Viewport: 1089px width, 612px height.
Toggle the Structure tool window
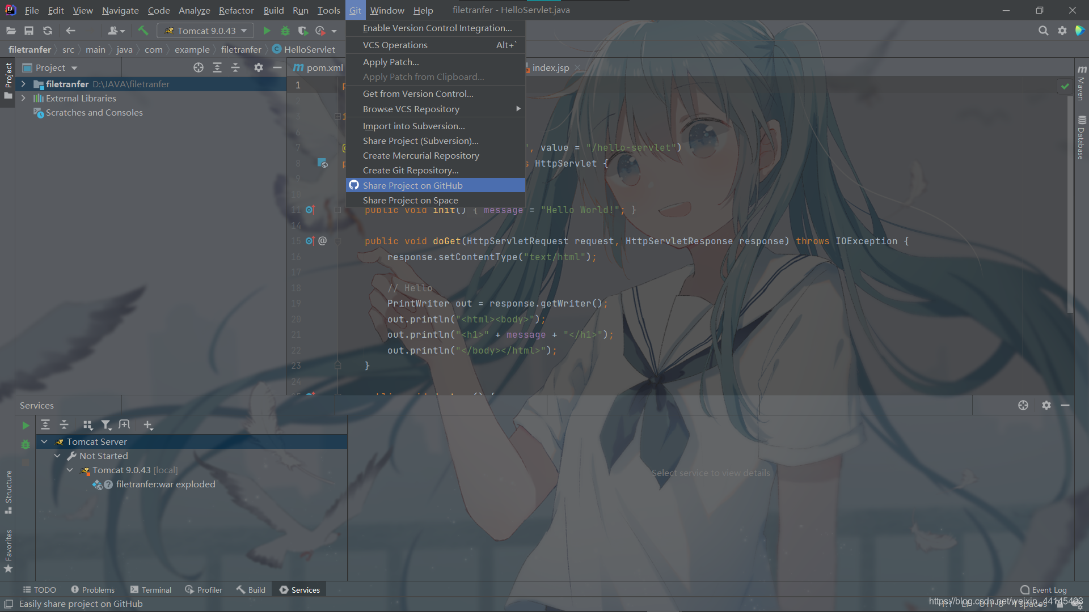(x=9, y=491)
